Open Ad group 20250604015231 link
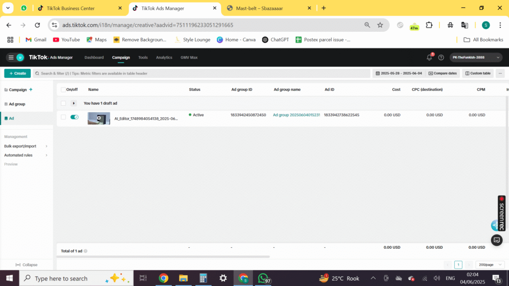Viewport: 509px width, 286px height. click(296, 115)
